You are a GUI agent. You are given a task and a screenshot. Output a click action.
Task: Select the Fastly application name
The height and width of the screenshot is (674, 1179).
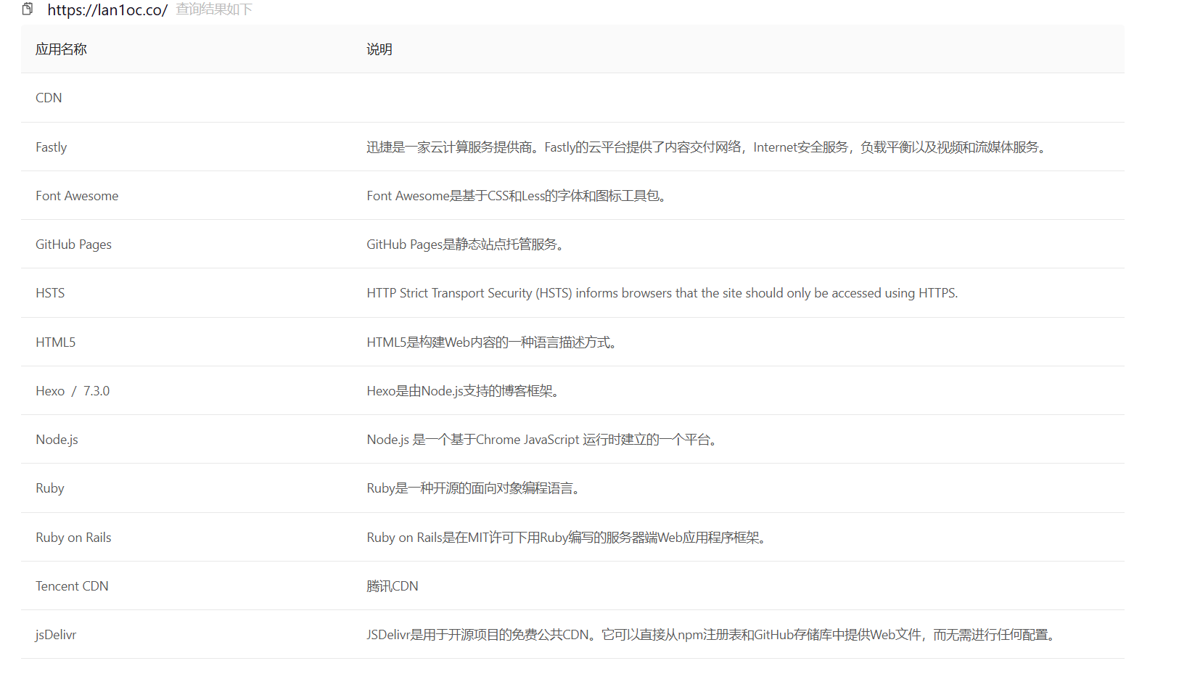tap(51, 147)
